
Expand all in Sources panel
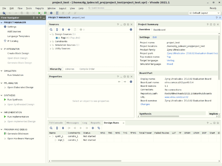click(63, 29)
